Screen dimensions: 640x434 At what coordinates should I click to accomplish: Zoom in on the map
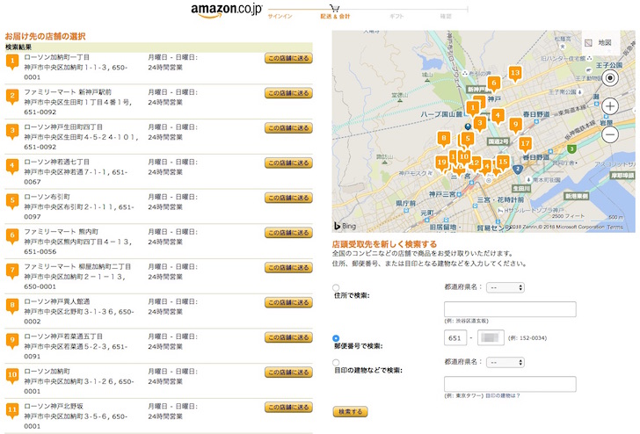(610, 106)
